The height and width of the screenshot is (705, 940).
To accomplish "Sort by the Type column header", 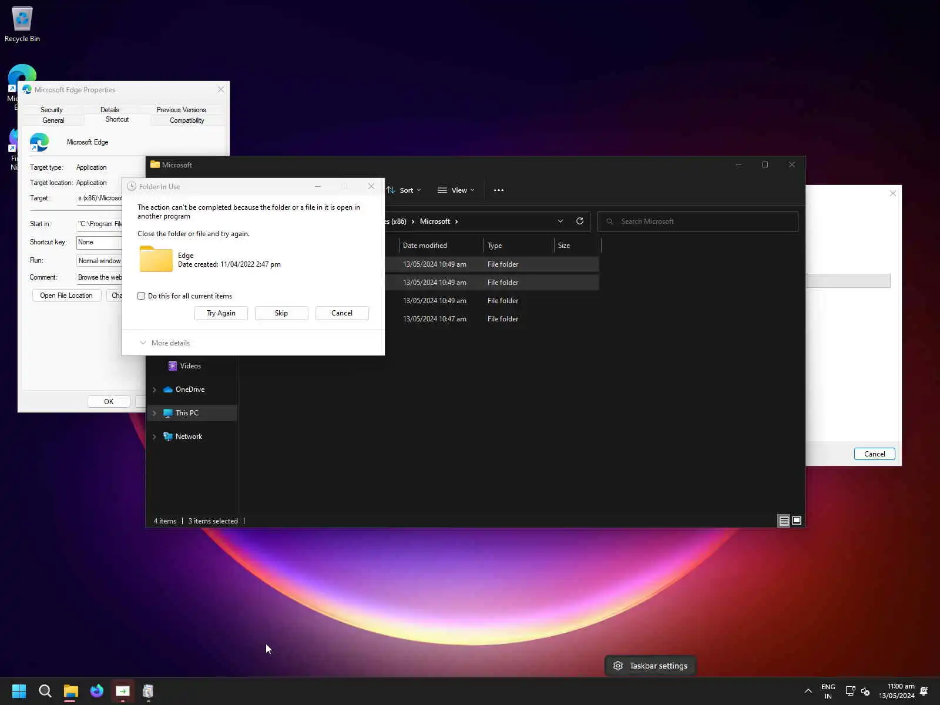I will tap(519, 246).
